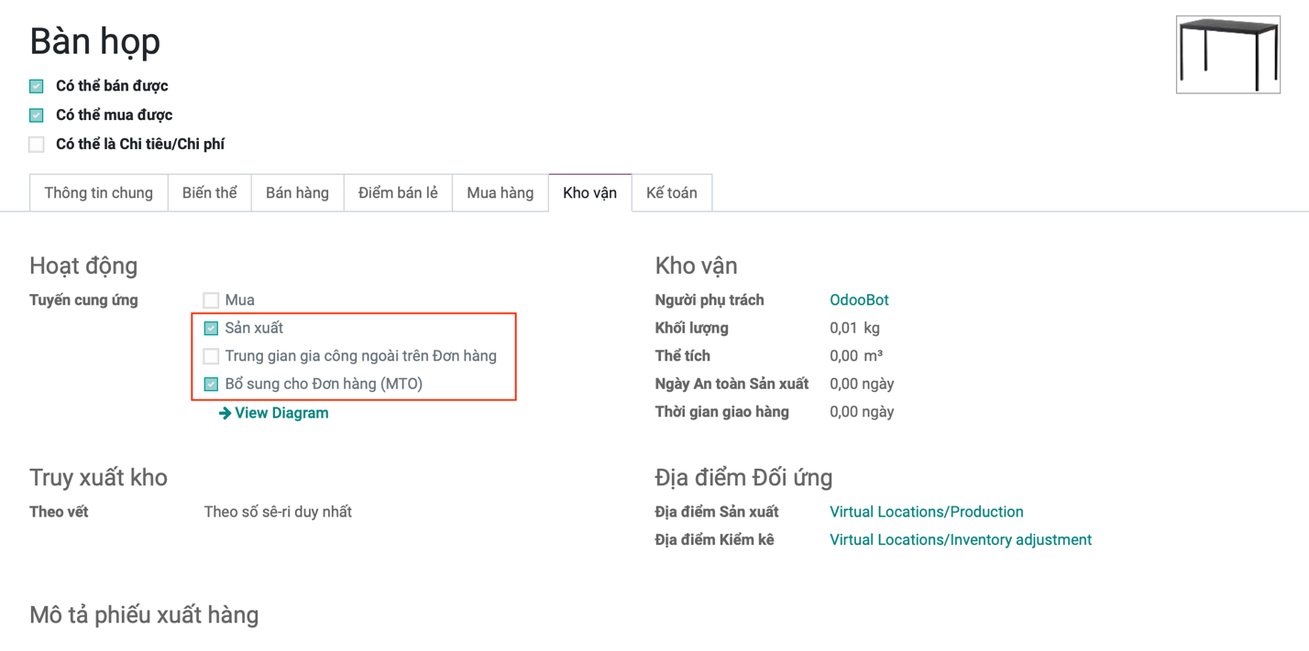Switch to the "Biến thể" tab

pyautogui.click(x=209, y=193)
